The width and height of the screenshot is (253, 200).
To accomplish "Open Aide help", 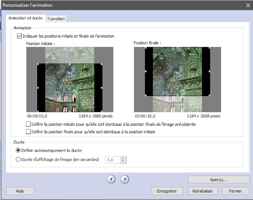I will 20,191.
